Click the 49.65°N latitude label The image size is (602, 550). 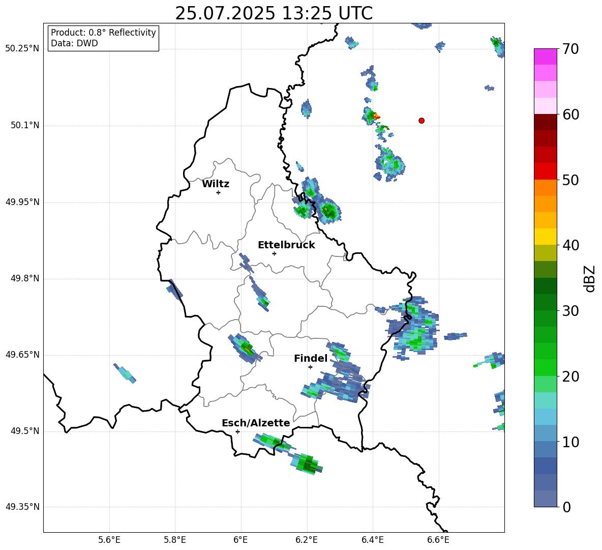pyautogui.click(x=22, y=355)
